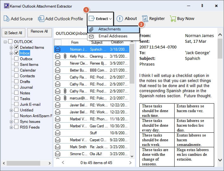This screenshot has height=171, width=224.
Task: Click envelope icon of RE: Phon... email
Action: click(58, 119)
